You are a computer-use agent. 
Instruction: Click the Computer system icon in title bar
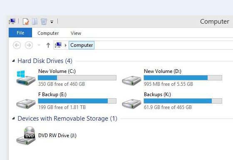tap(12, 22)
